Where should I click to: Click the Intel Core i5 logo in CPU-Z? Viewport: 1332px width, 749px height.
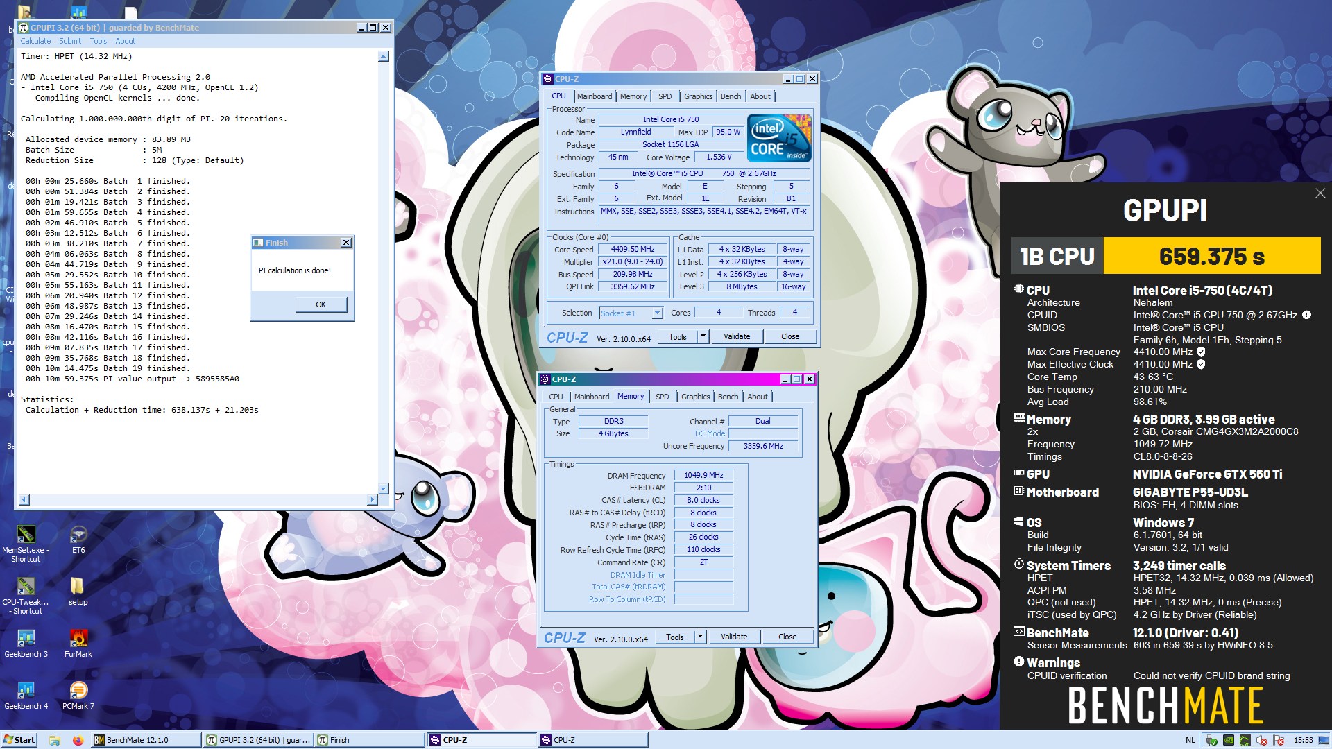point(779,138)
